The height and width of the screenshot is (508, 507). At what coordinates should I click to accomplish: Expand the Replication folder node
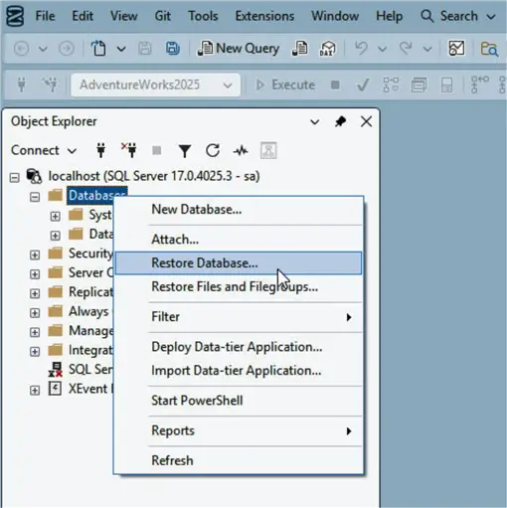(x=35, y=293)
